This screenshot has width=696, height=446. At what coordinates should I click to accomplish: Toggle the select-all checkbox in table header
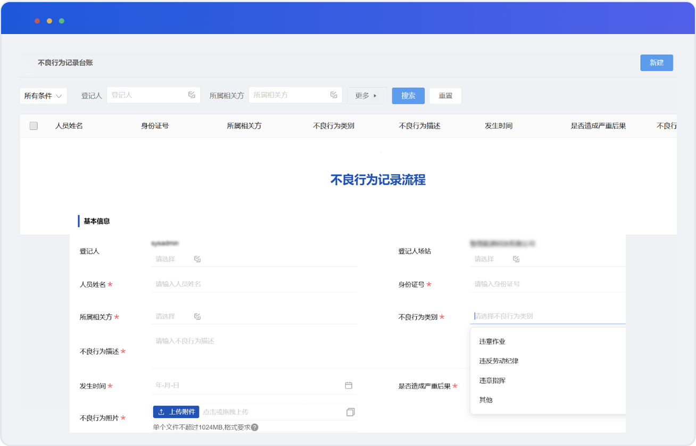pyautogui.click(x=34, y=126)
